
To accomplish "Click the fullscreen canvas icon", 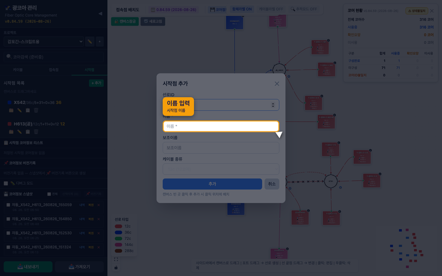I will pos(116,259).
